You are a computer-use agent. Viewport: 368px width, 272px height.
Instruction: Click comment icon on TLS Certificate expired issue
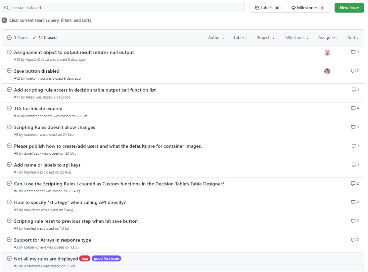[353, 108]
